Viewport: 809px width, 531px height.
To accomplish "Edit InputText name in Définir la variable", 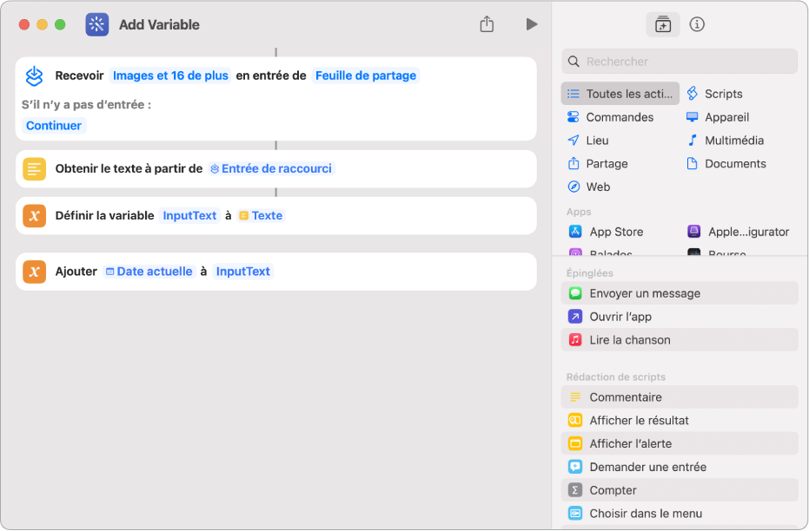I will pyautogui.click(x=189, y=215).
